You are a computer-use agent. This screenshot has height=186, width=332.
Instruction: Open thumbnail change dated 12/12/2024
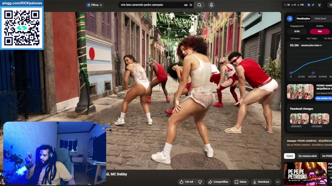point(320,119)
